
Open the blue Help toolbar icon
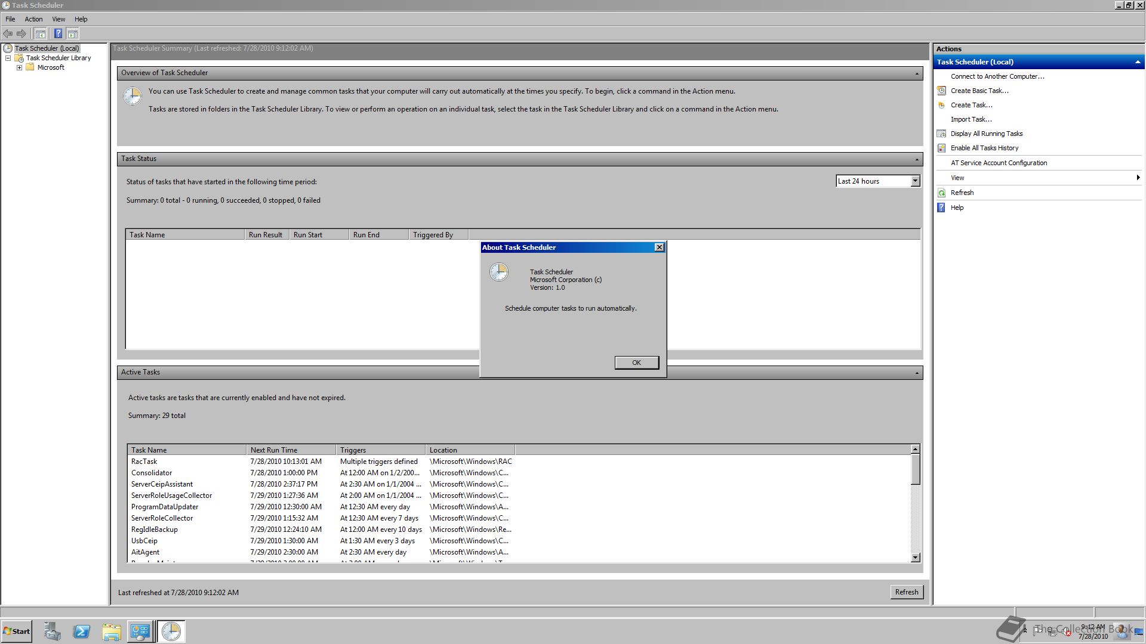[x=58, y=34]
